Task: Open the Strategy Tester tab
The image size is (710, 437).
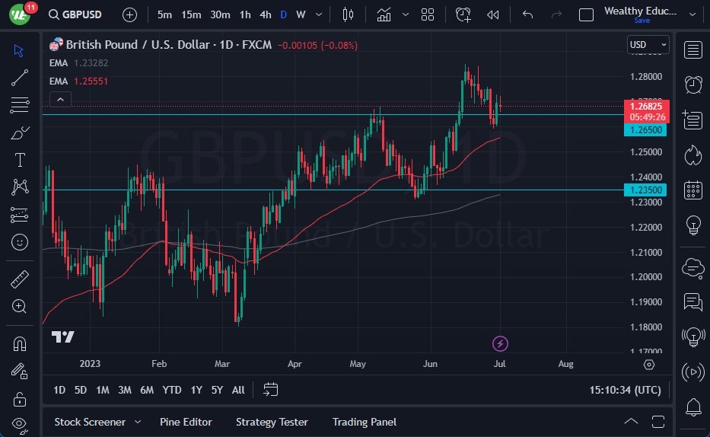Action: (272, 422)
